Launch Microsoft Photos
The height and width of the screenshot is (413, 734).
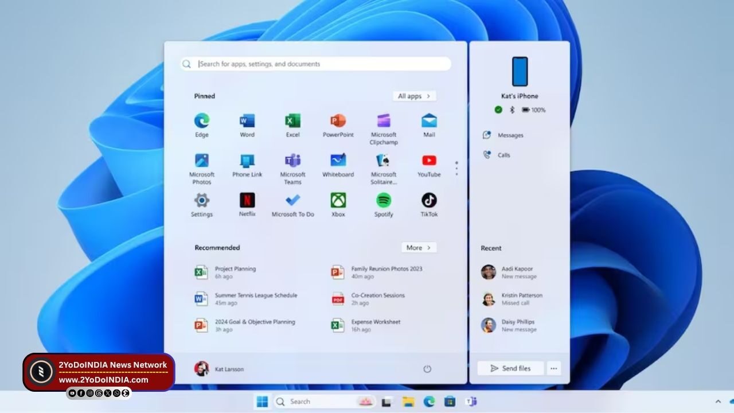[202, 169]
